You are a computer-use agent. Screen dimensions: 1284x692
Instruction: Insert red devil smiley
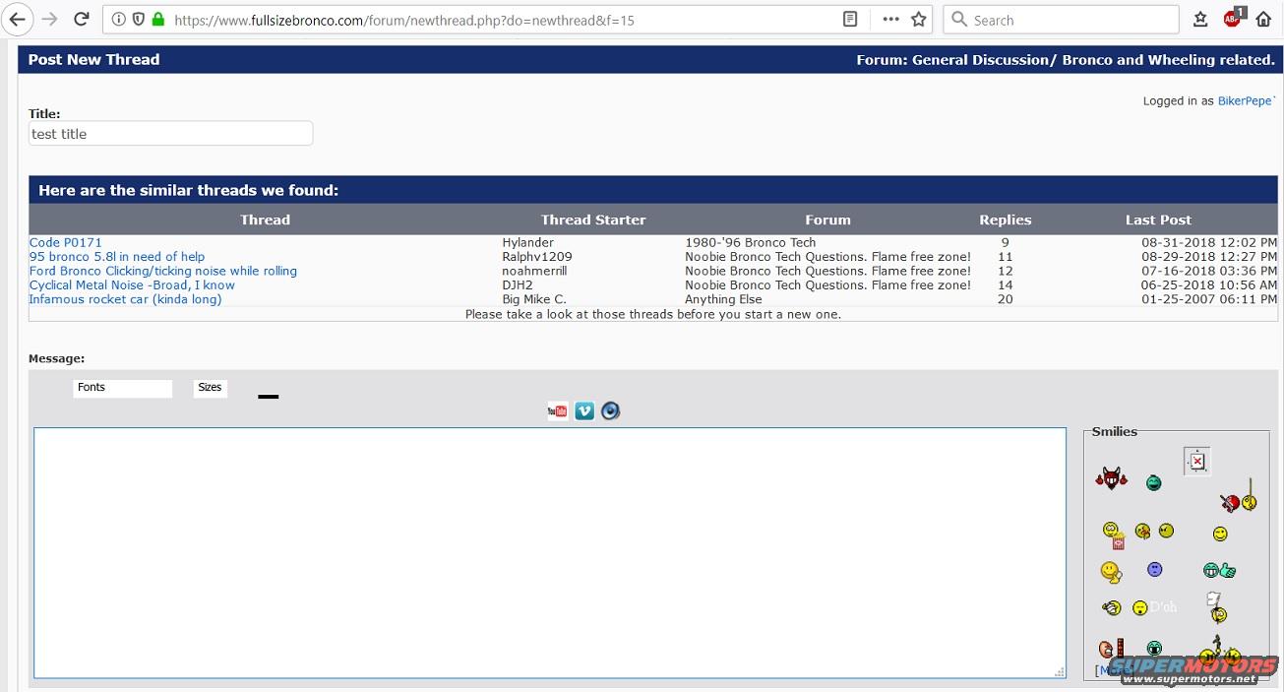coord(1111,479)
